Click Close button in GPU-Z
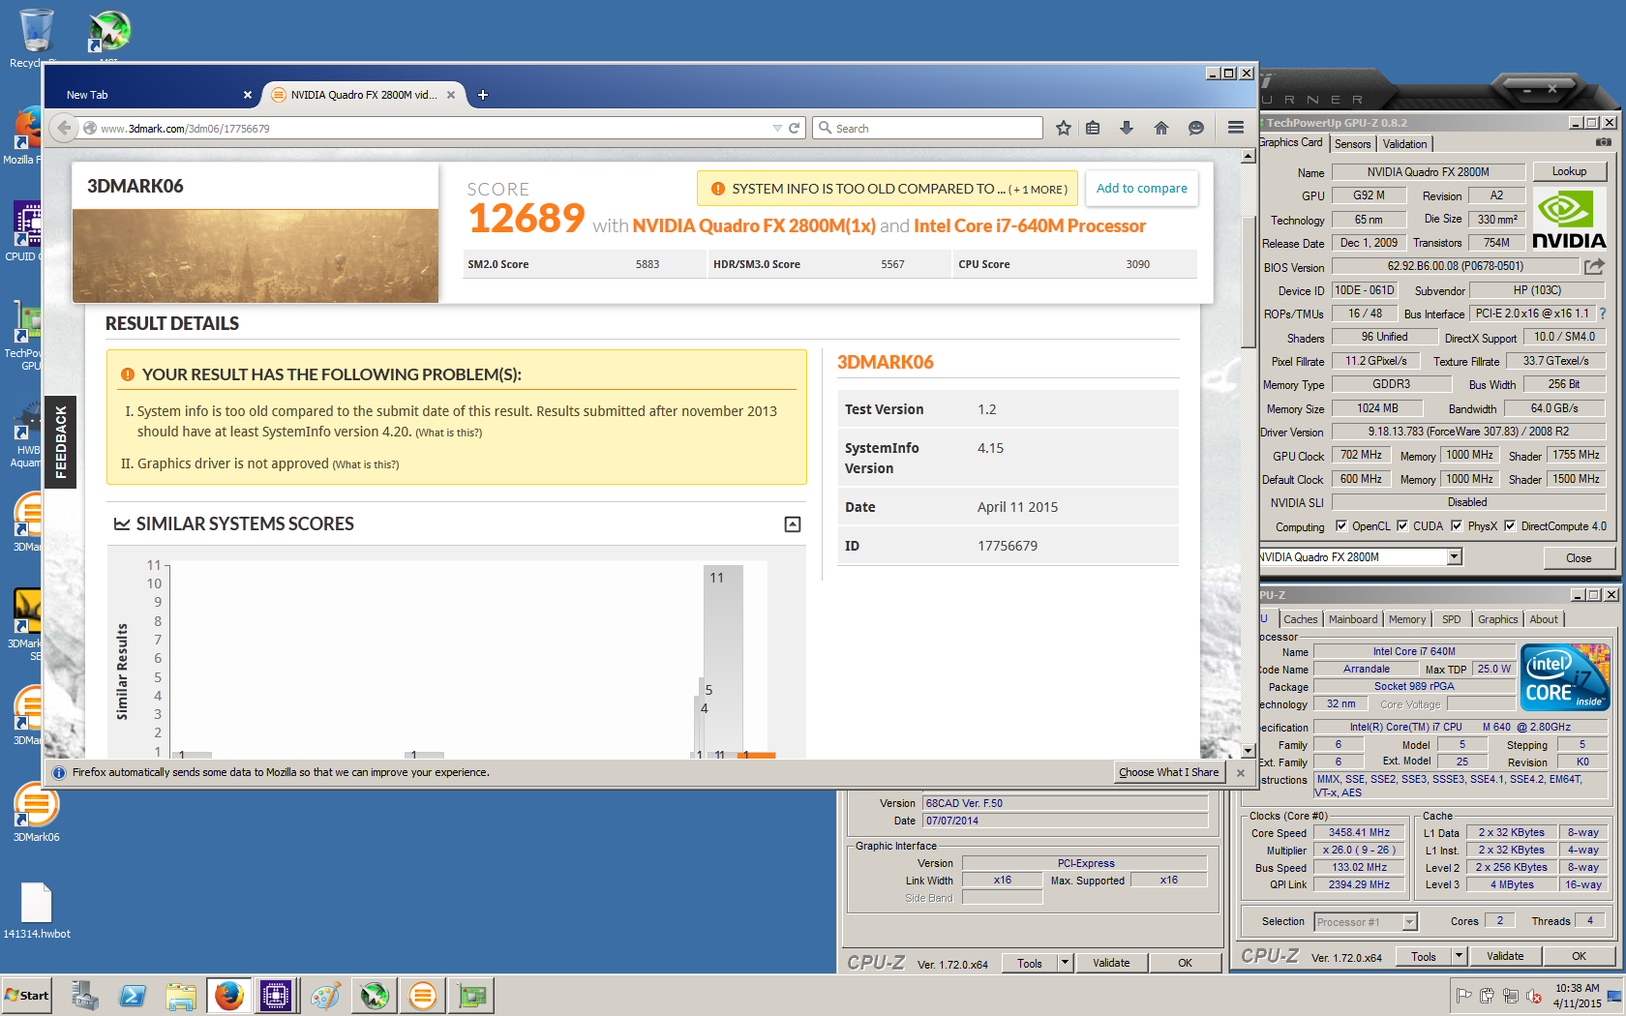This screenshot has width=1626, height=1016. (x=1579, y=557)
